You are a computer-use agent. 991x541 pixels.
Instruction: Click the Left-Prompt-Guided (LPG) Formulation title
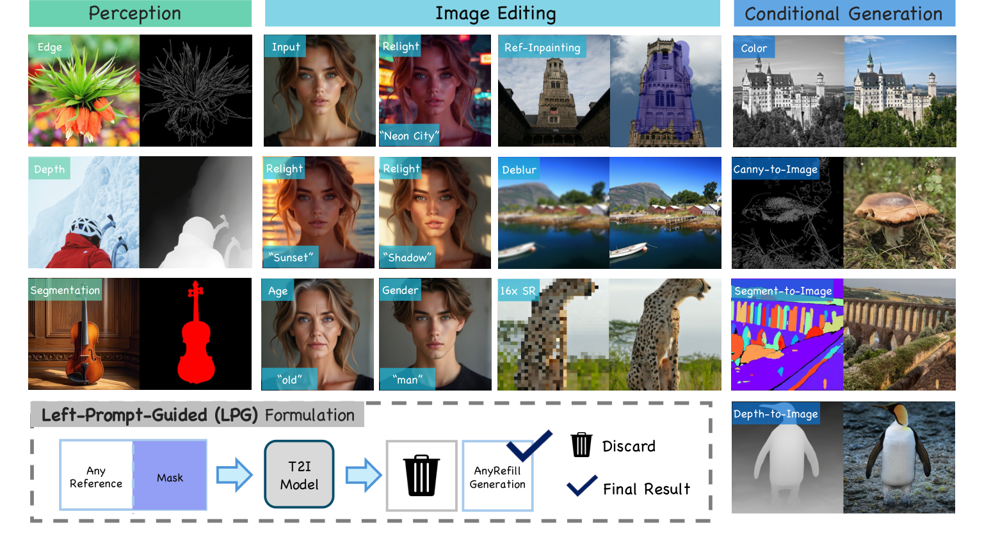click(x=197, y=415)
